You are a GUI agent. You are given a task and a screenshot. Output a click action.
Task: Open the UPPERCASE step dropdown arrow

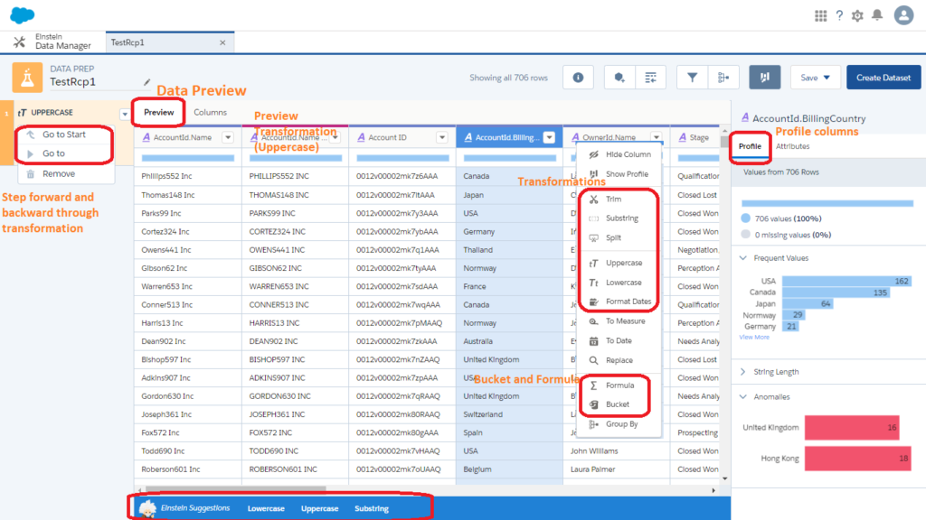click(x=125, y=114)
